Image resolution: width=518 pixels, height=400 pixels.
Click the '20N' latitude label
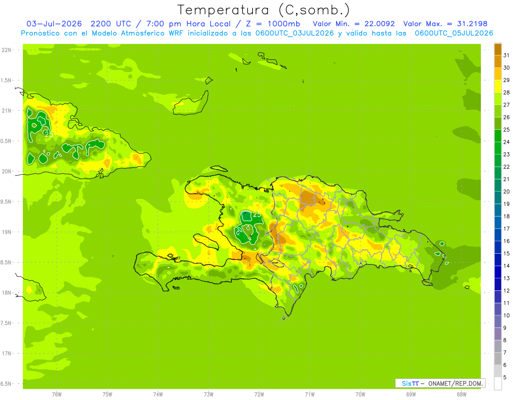coord(6,171)
